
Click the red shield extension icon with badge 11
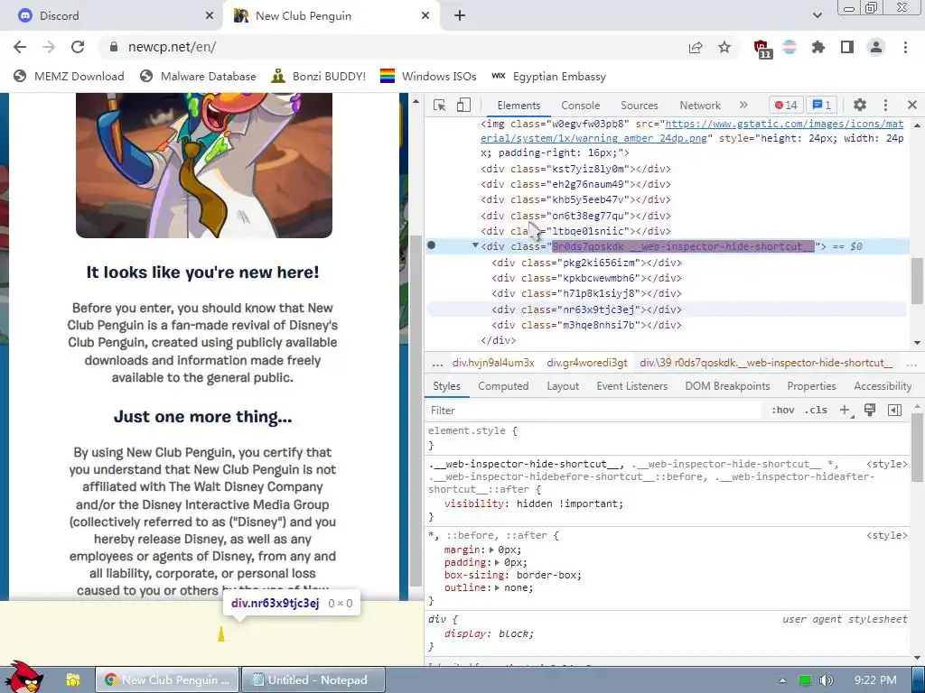click(762, 49)
